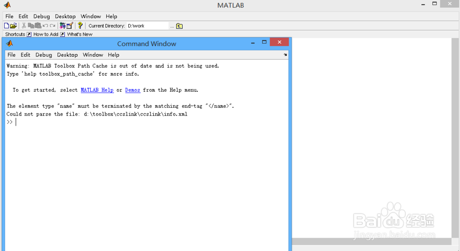Open a file with the folder icon
460x251 pixels.
click(13, 26)
